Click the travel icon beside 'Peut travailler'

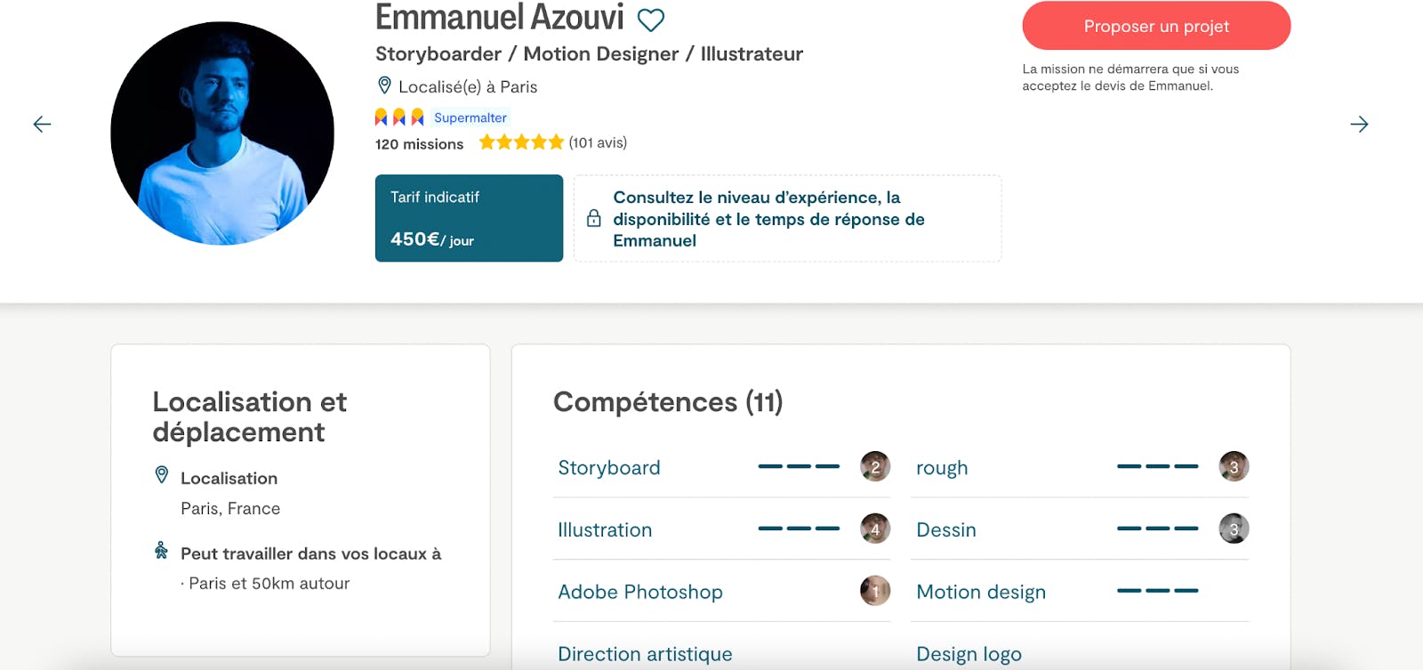(160, 553)
